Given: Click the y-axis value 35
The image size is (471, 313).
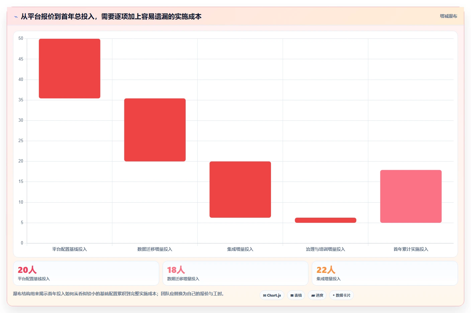Looking at the screenshot, I should [21, 100].
